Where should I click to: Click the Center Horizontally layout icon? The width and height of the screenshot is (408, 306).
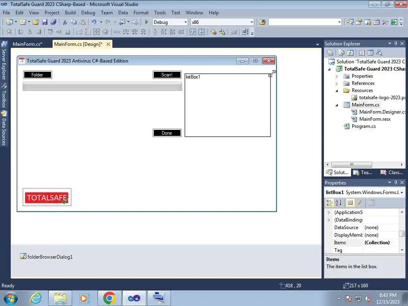click(x=193, y=32)
